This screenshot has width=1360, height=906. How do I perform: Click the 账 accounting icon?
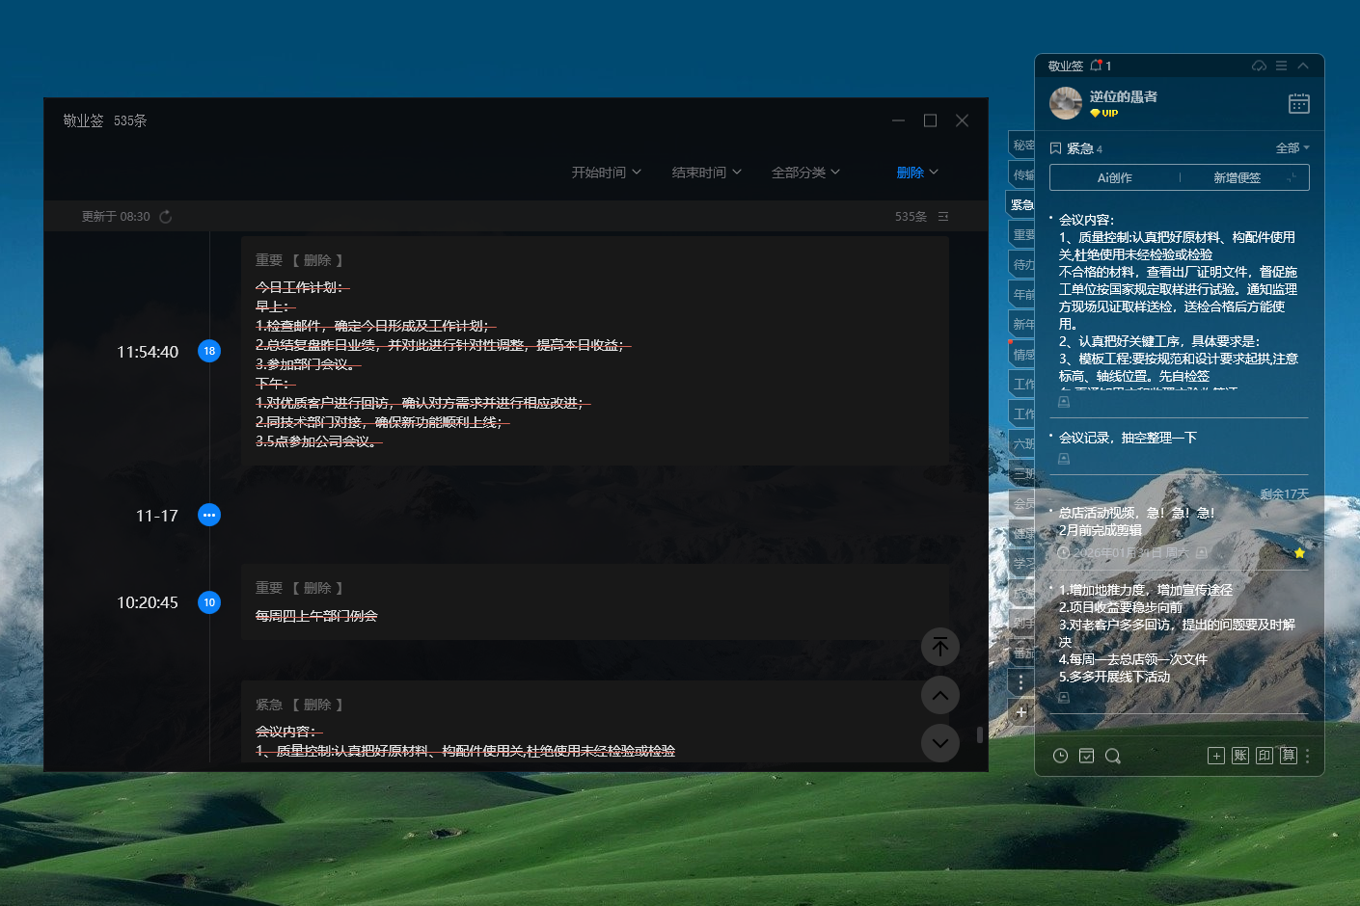coord(1240,756)
